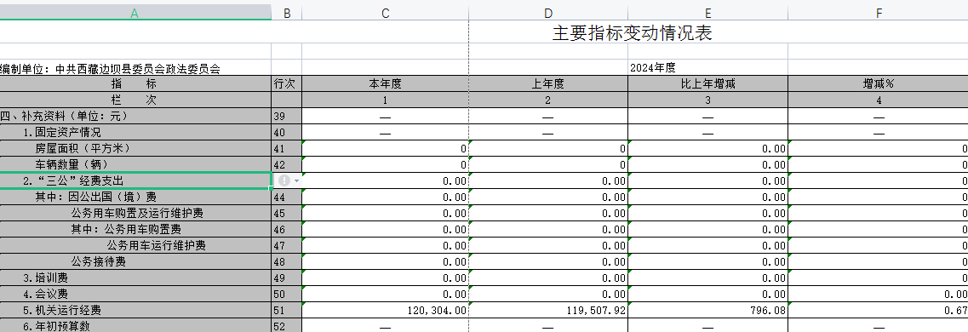Click row number cell 42
This screenshot has height=332, width=968.
click(286, 164)
